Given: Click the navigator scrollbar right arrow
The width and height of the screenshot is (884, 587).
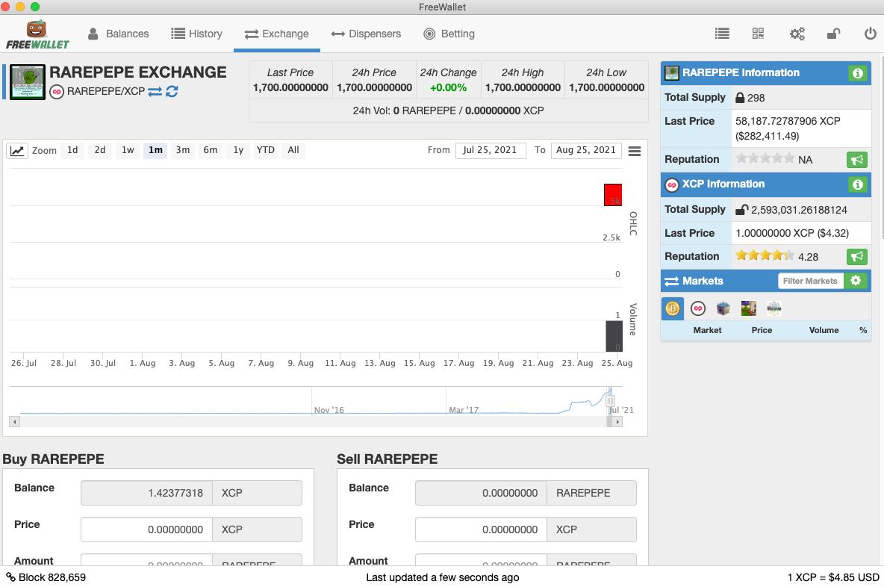Looking at the screenshot, I should [x=617, y=421].
